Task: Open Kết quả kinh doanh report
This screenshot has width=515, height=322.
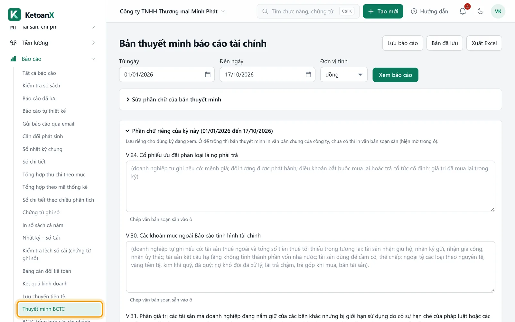Action: pos(45,284)
